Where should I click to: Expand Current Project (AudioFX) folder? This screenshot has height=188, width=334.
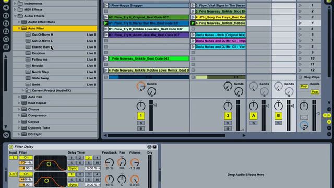click(23, 90)
